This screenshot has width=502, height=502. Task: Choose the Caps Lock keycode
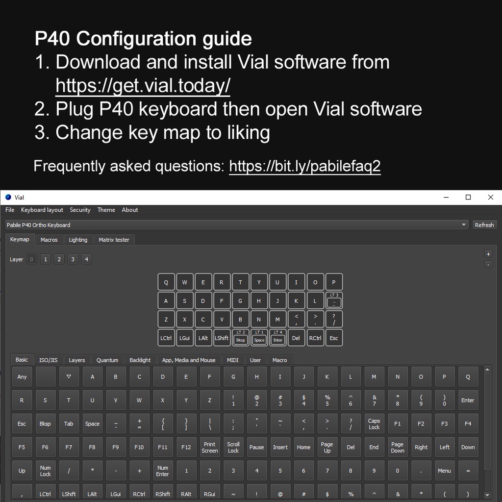click(x=374, y=424)
